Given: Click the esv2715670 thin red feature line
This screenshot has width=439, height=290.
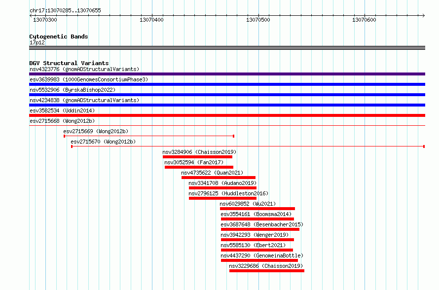Looking at the screenshot, I should click(x=248, y=146).
